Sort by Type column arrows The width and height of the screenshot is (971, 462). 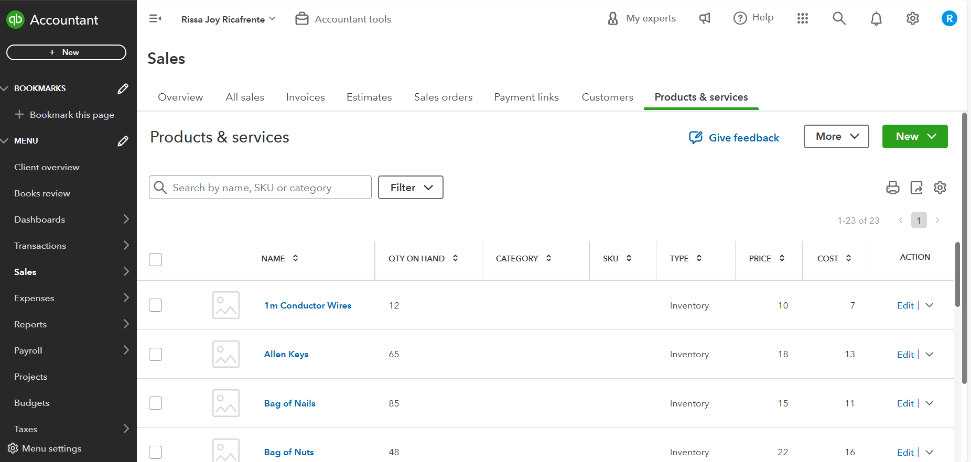coord(699,258)
